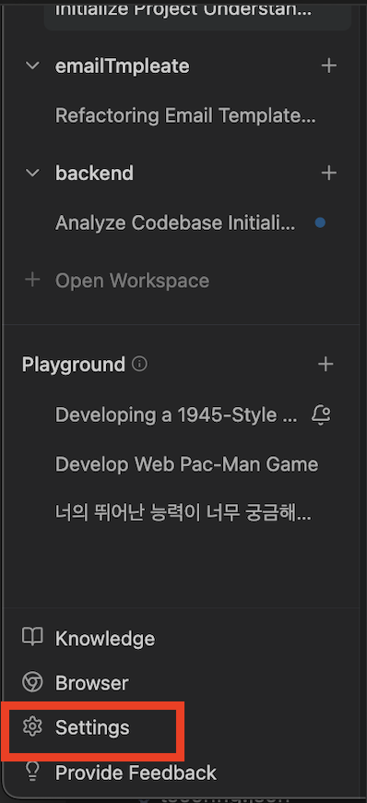
Task: Open the 너의 뛰어난 능력이 conversation
Action: 183,513
